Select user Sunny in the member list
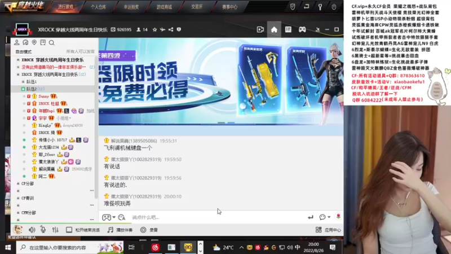The height and width of the screenshot is (254, 451). (44, 96)
